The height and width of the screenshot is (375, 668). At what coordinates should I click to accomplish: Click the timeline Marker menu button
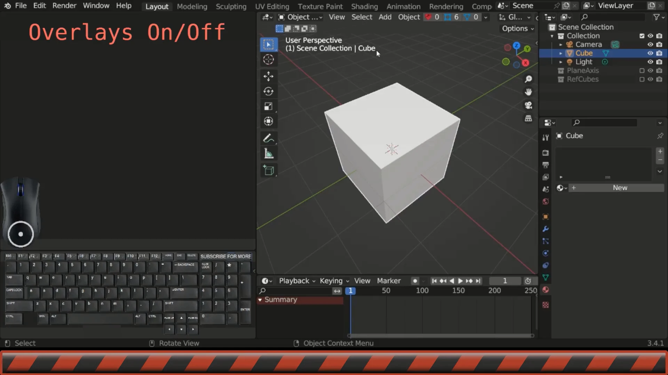389,281
